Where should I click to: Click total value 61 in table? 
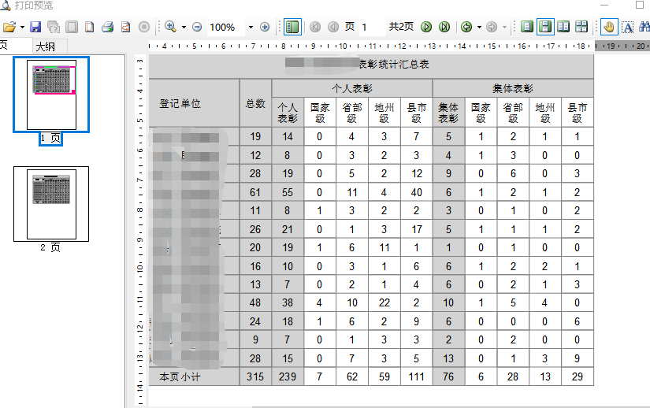(255, 192)
